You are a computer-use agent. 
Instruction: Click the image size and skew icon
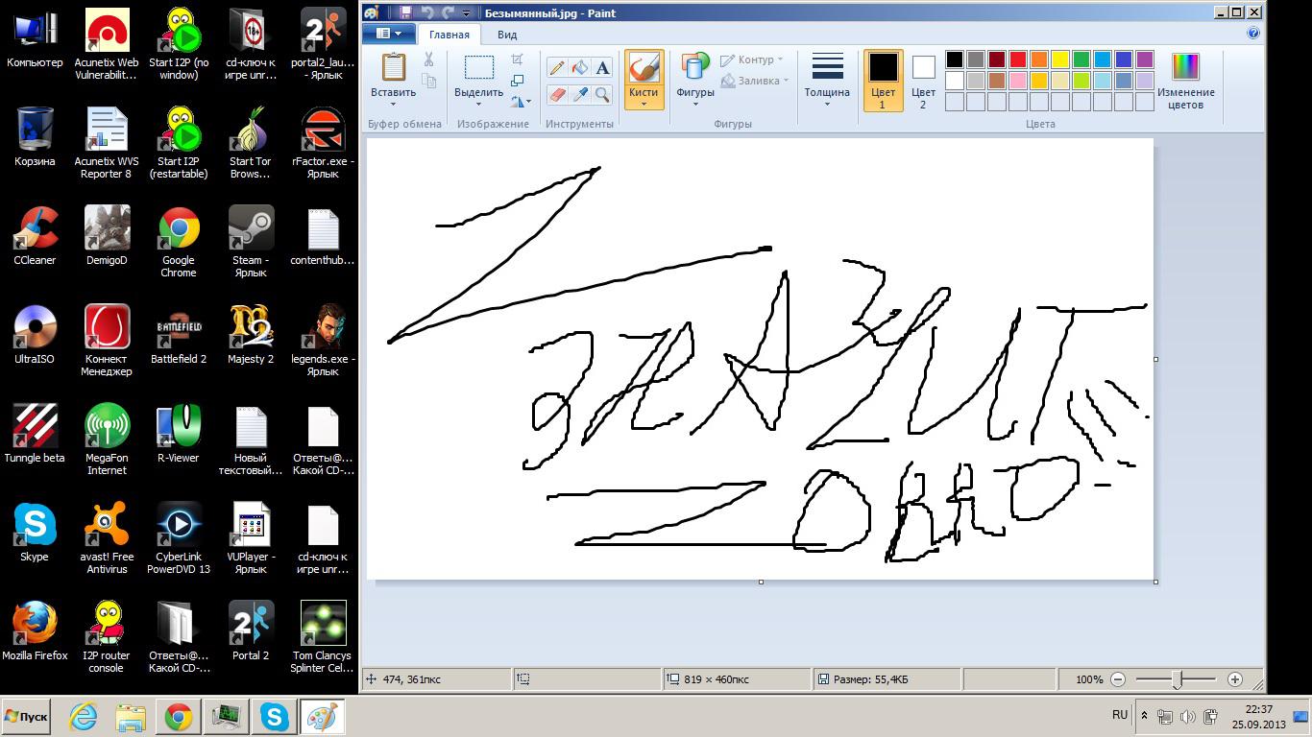(518, 81)
